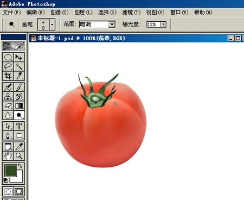Select the Pen tool

[x=8, y=135]
